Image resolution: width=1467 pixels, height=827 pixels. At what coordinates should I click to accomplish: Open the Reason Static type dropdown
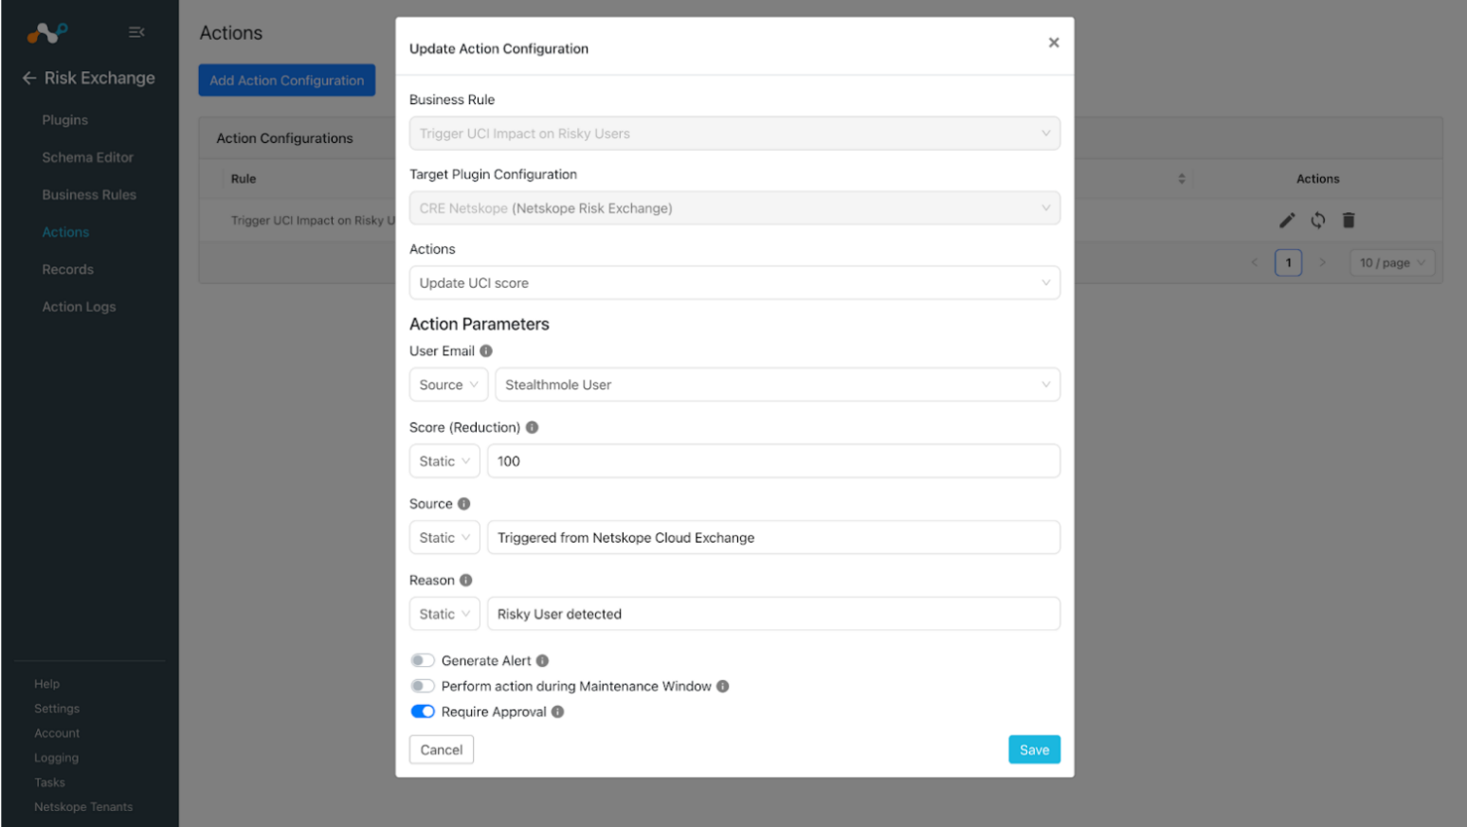tap(444, 614)
